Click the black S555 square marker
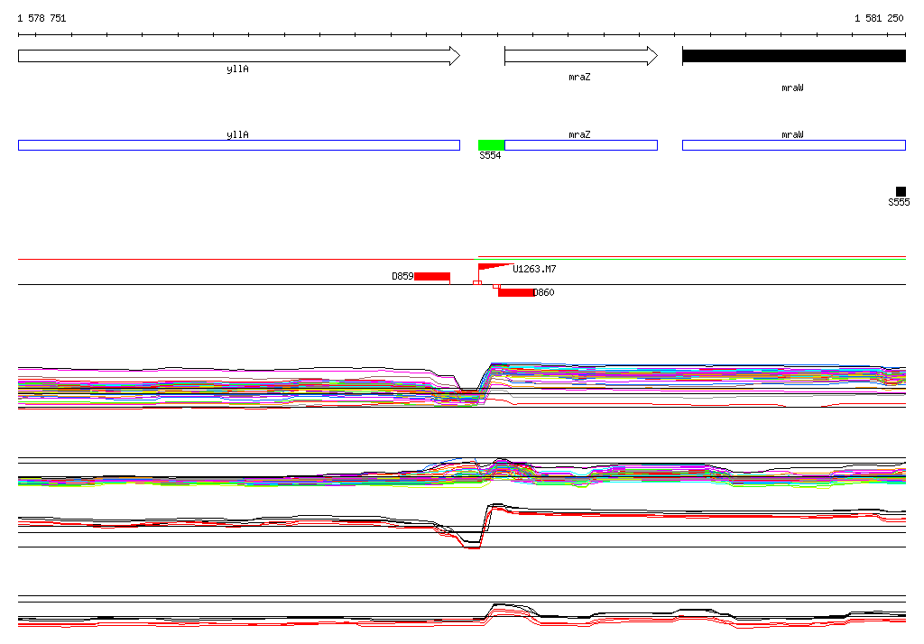This screenshot has height=644, width=924. point(901,191)
